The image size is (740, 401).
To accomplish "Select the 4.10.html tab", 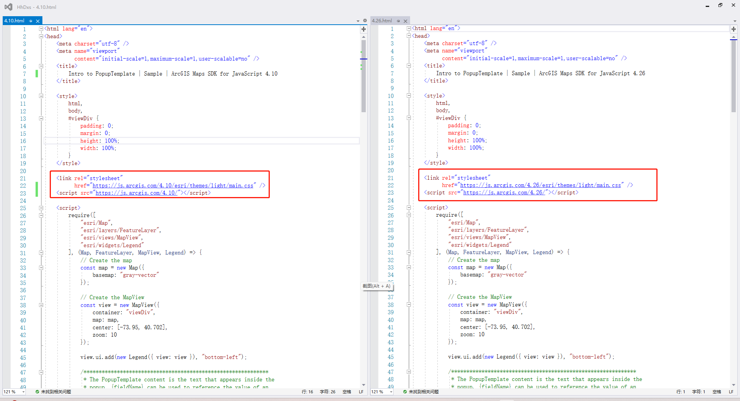I will point(15,21).
